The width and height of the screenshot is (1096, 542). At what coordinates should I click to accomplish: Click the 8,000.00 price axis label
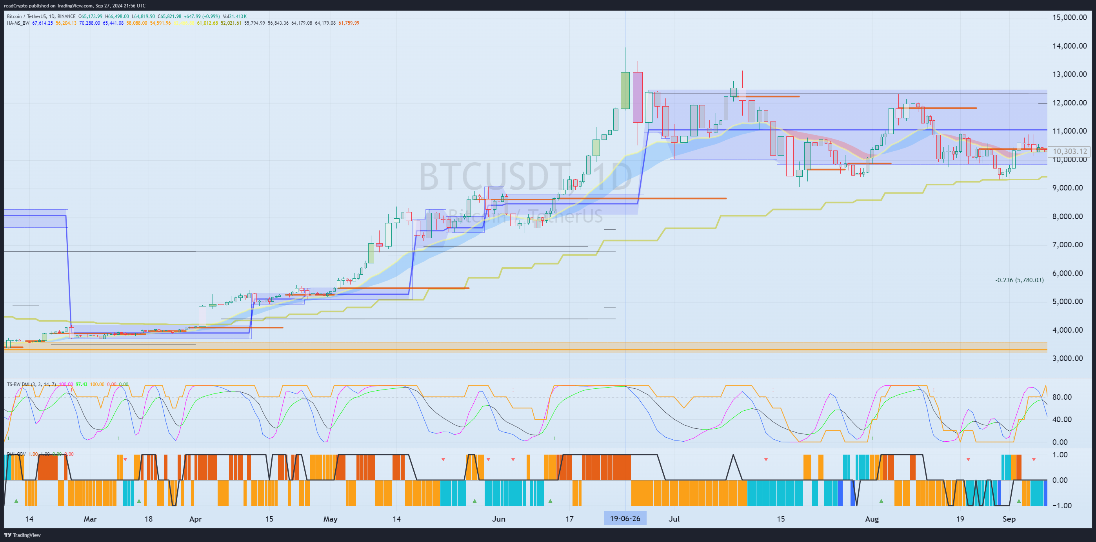pyautogui.click(x=1067, y=216)
